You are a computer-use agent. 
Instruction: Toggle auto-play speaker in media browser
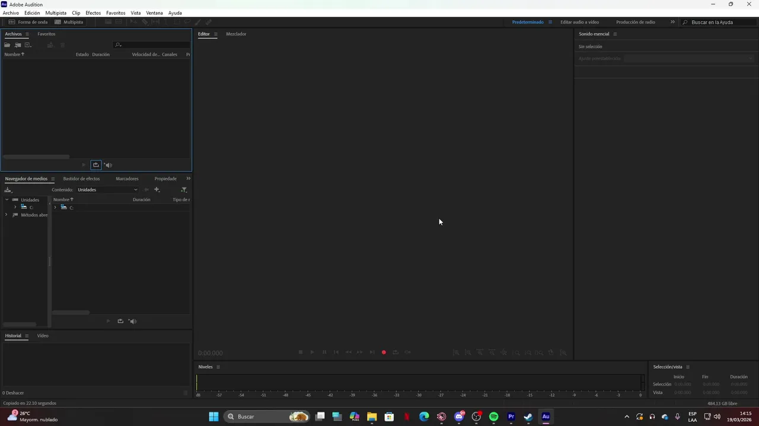coord(133,321)
